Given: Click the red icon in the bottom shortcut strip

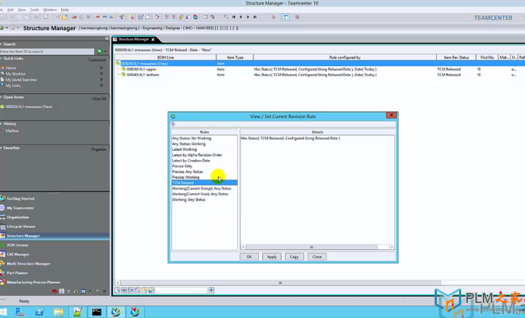Looking at the screenshot, I should tap(54, 291).
